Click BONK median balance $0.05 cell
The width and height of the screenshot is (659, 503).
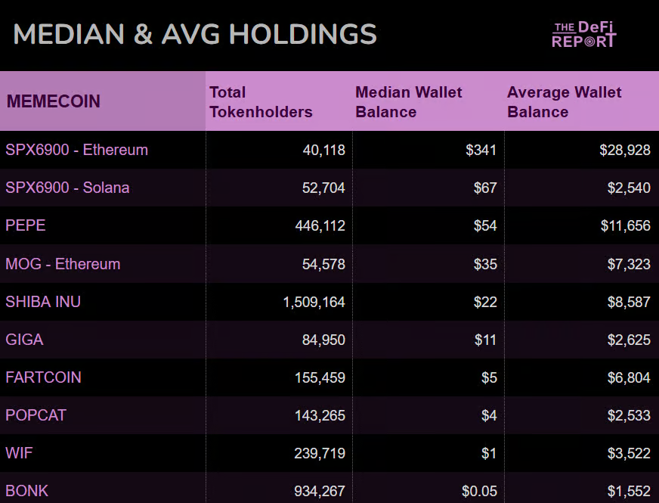[x=479, y=491]
